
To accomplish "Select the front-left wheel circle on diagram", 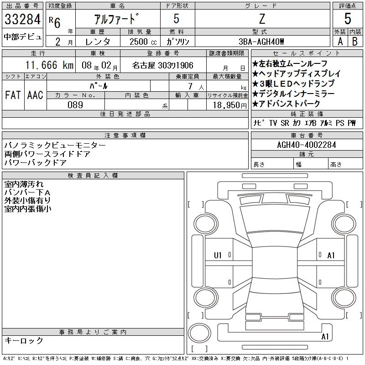I will [x=206, y=224].
